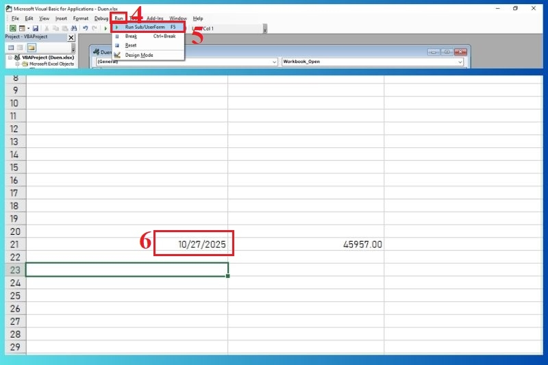Choose Run Sub/UserForm from the Run menu
Screen dimensions: 548x365
(x=149, y=27)
